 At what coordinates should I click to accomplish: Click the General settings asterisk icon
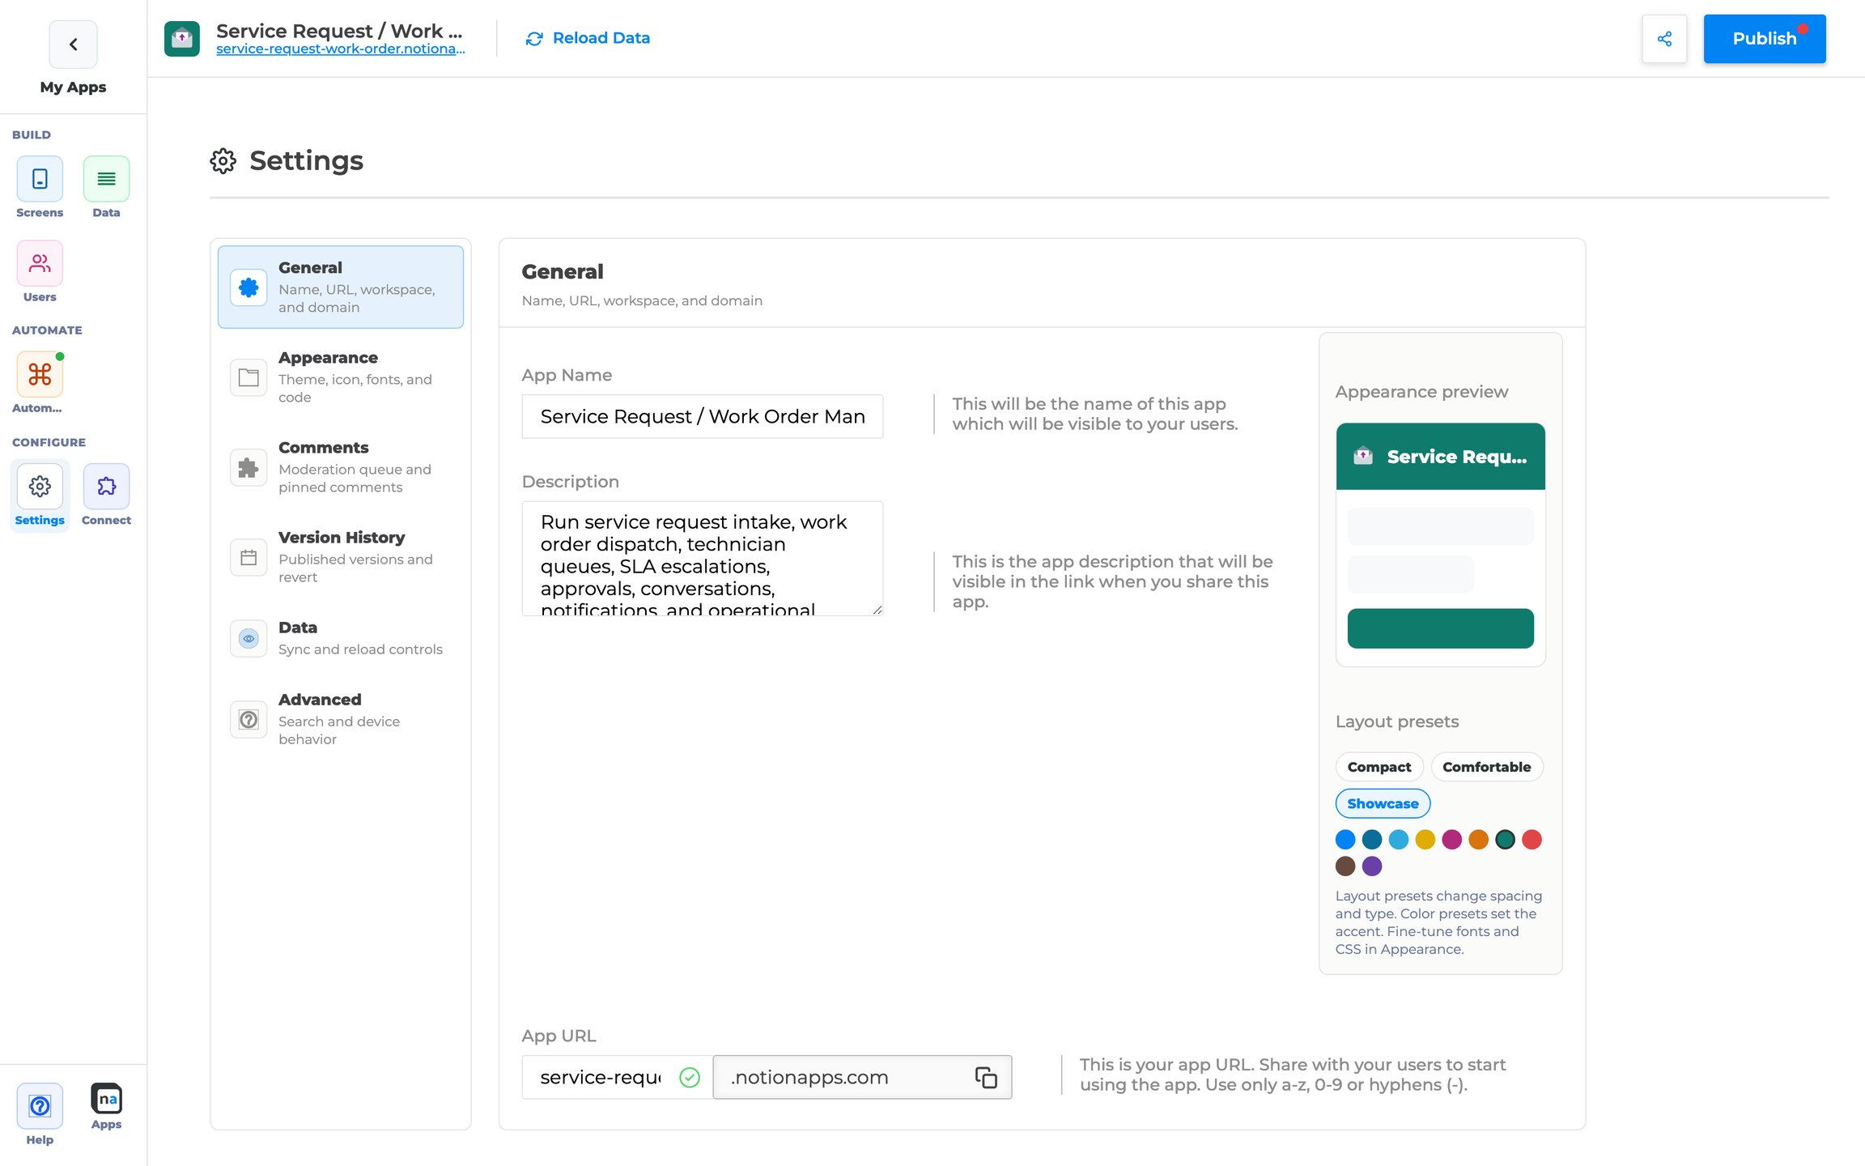[x=249, y=287]
